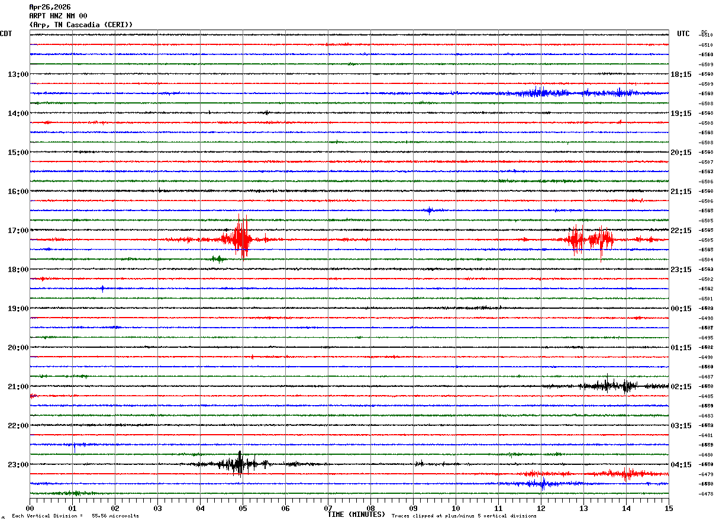Click the 02:15 UTC time label
This screenshot has height=524, width=716.
[681, 387]
